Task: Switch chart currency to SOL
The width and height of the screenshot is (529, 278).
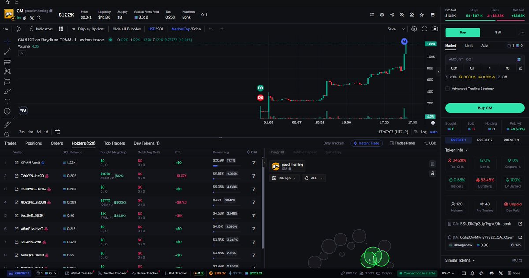Action: coord(161,29)
